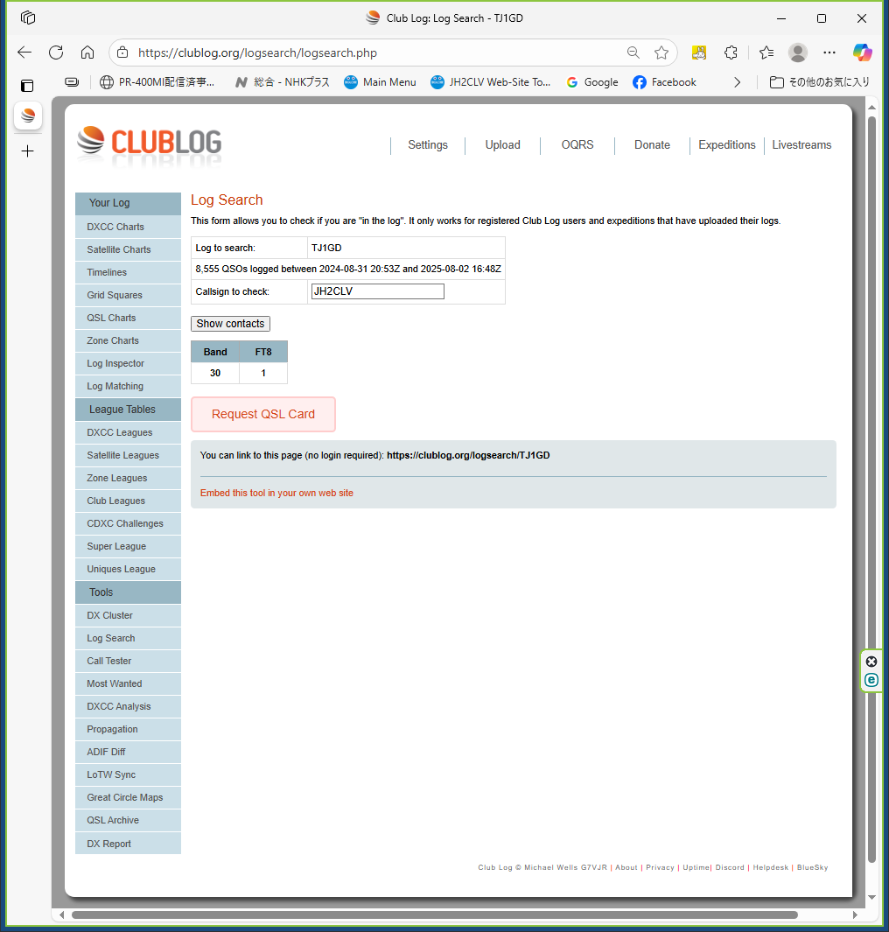The width and height of the screenshot is (889, 932).
Task: Open Expeditions in top navigation
Action: tap(727, 145)
